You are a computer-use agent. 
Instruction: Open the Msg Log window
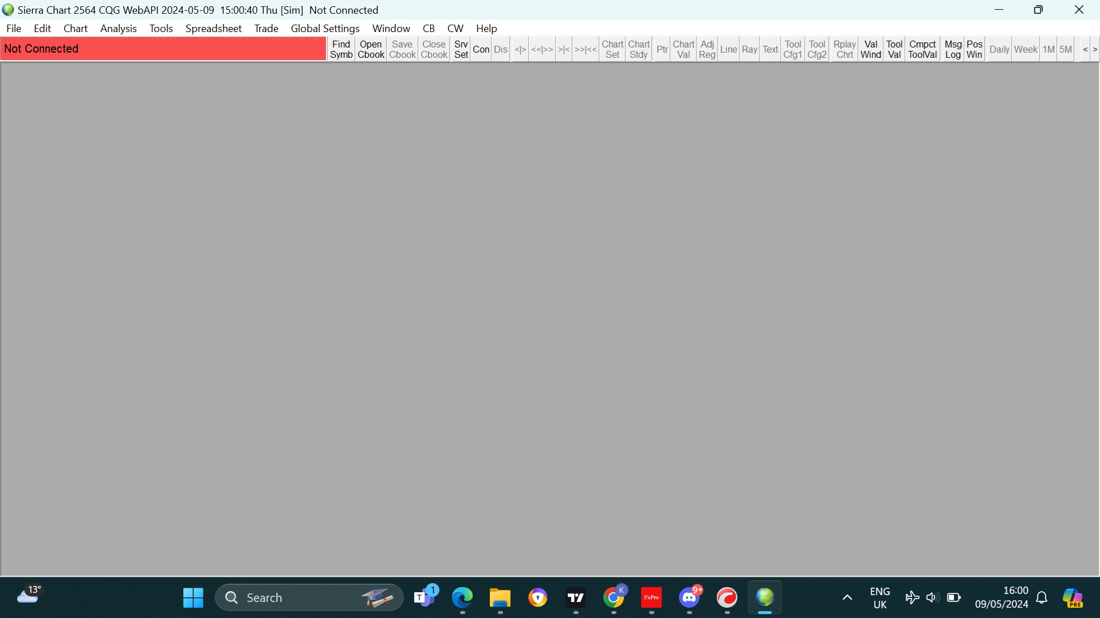[953, 49]
